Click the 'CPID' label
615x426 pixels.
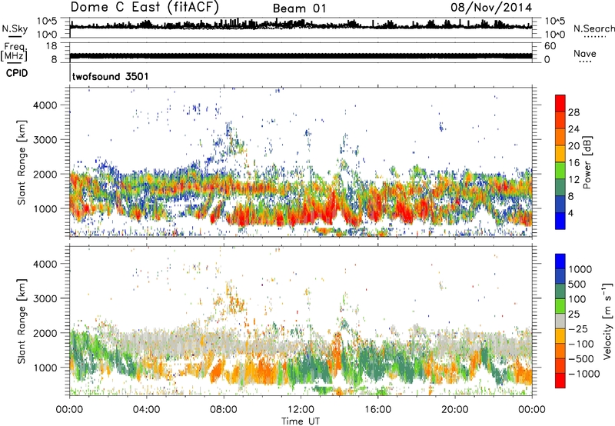pos(17,73)
